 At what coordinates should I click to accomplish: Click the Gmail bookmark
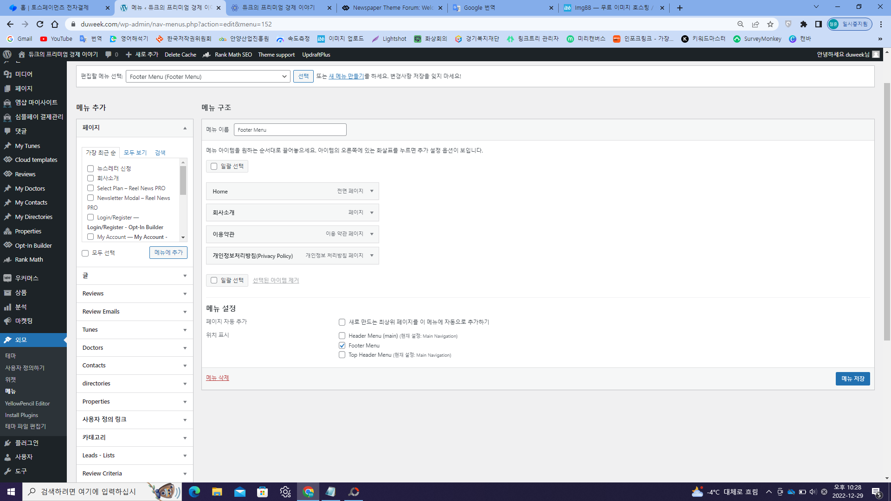20,39
